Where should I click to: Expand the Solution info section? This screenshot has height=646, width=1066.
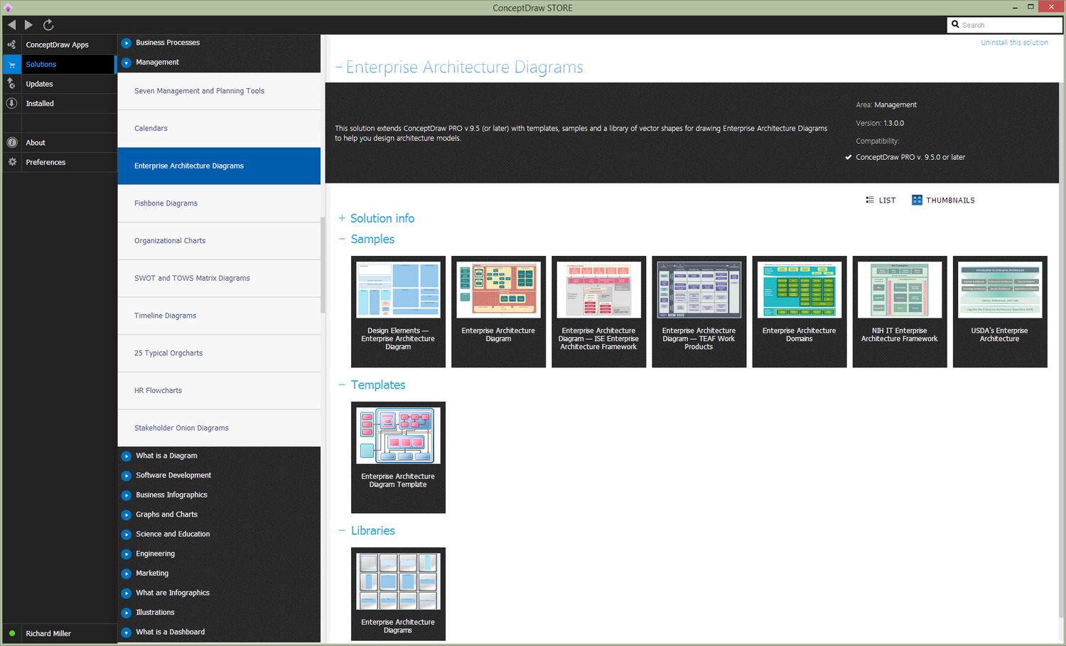[342, 218]
